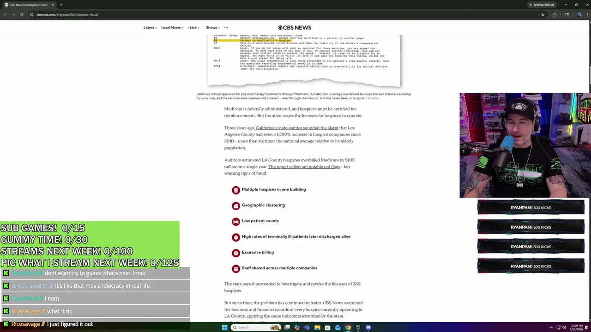Open the volume control in system tray
The width and height of the screenshot is (591, 332).
click(x=564, y=327)
